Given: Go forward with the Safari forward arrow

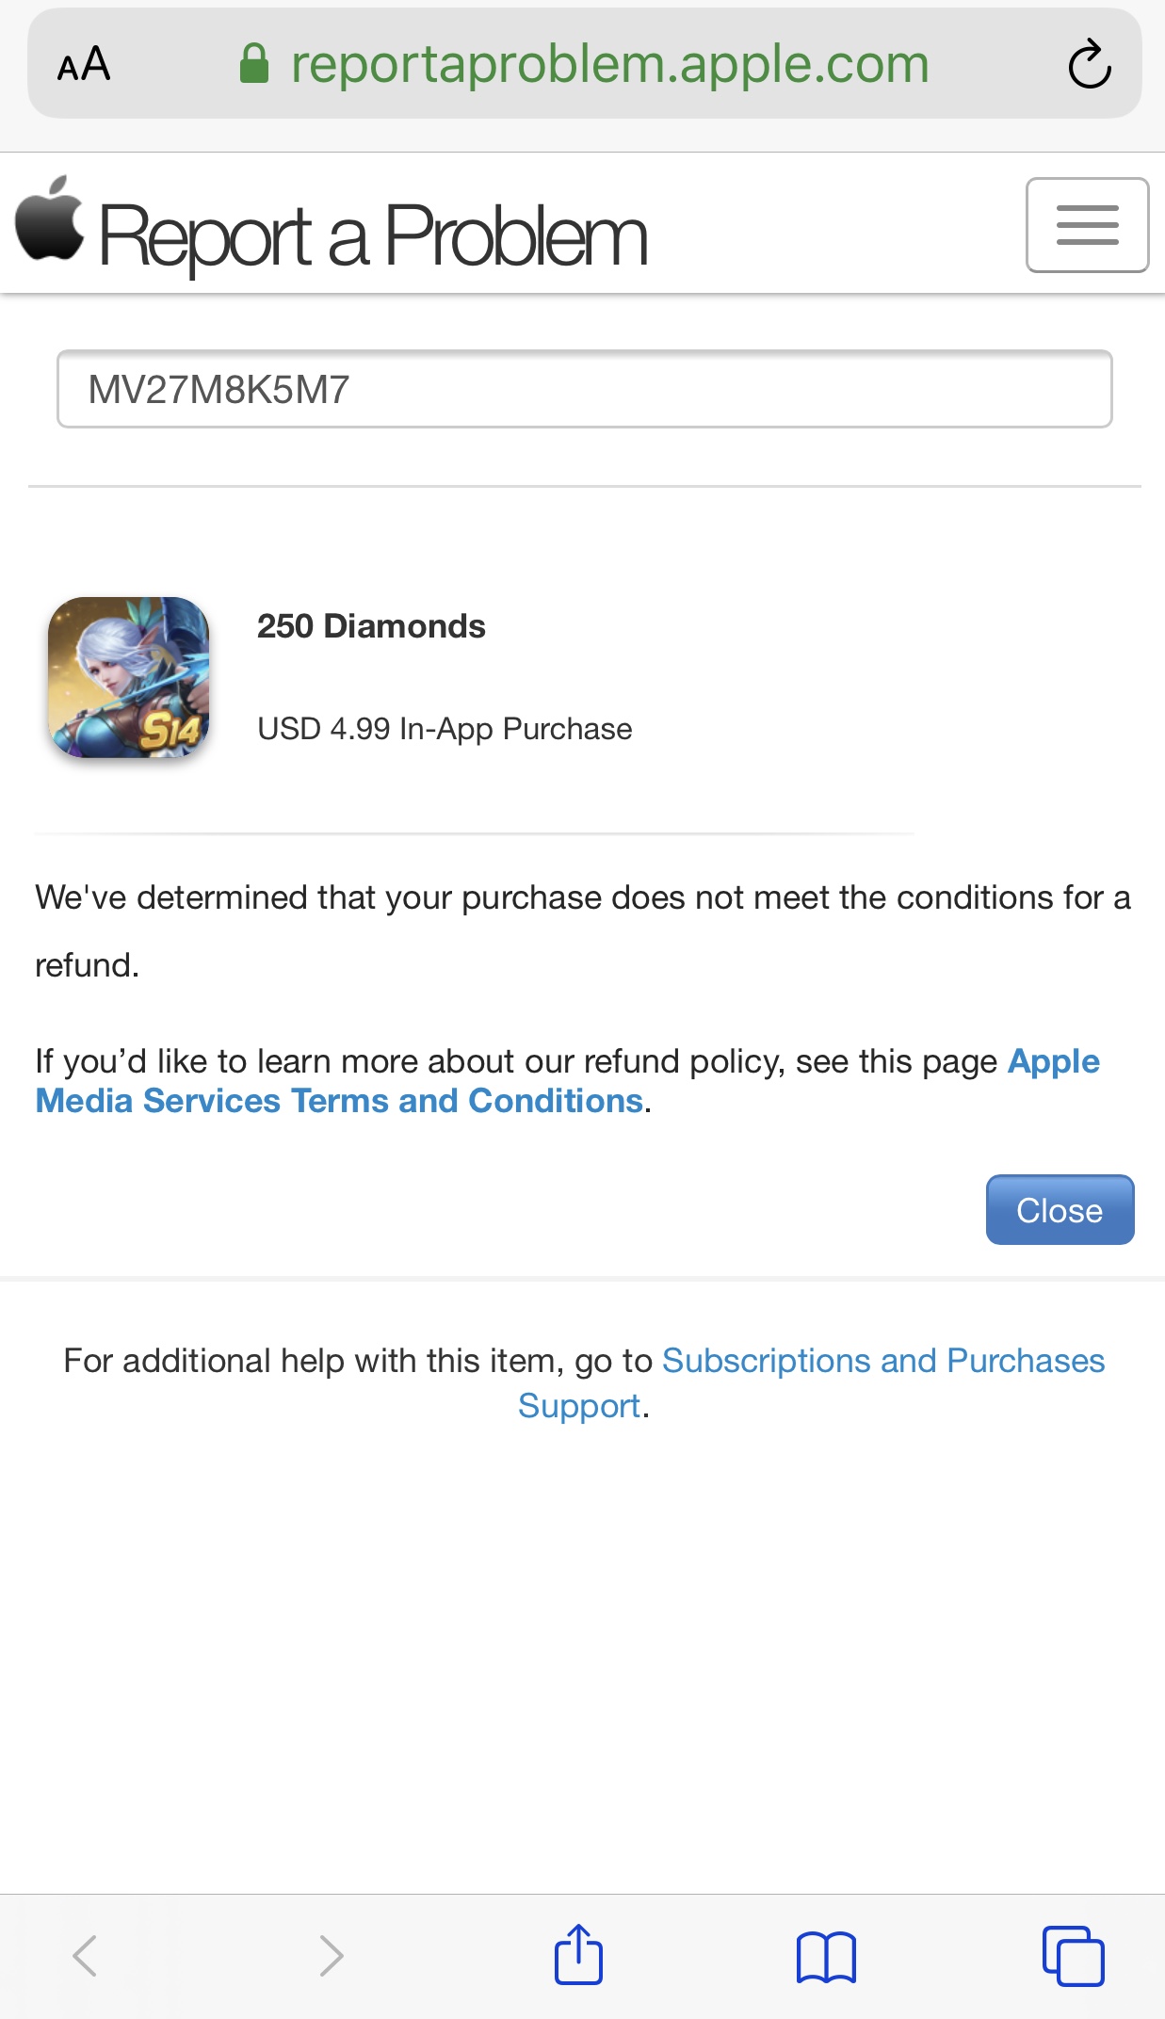Looking at the screenshot, I should [x=331, y=1956].
